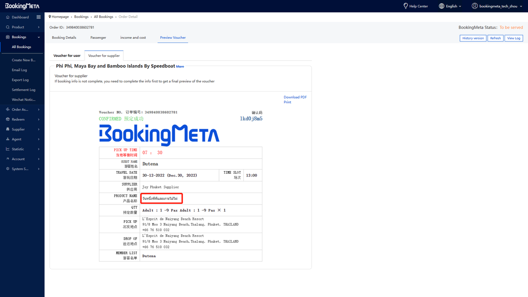
Task: Click the Statistic chart icon in sidebar
Action: [x=7, y=149]
